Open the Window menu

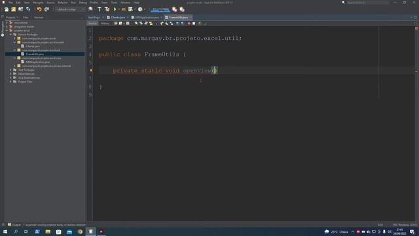[x=125, y=3]
